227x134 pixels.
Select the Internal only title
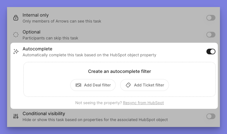(36, 15)
